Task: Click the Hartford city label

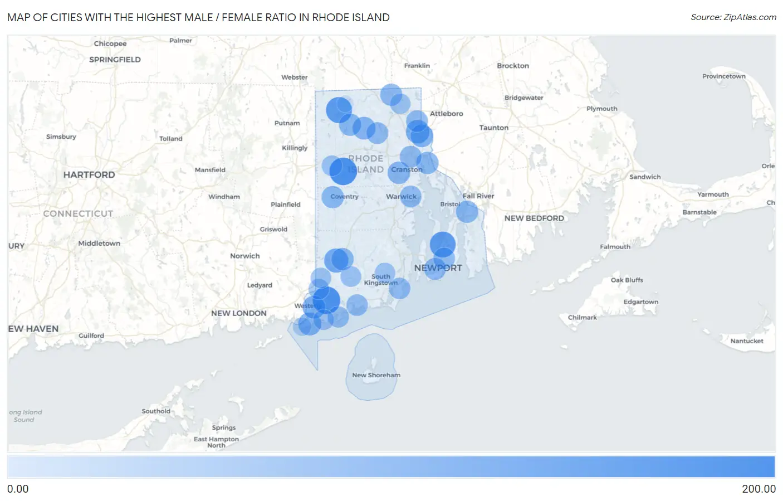Action: pos(89,174)
